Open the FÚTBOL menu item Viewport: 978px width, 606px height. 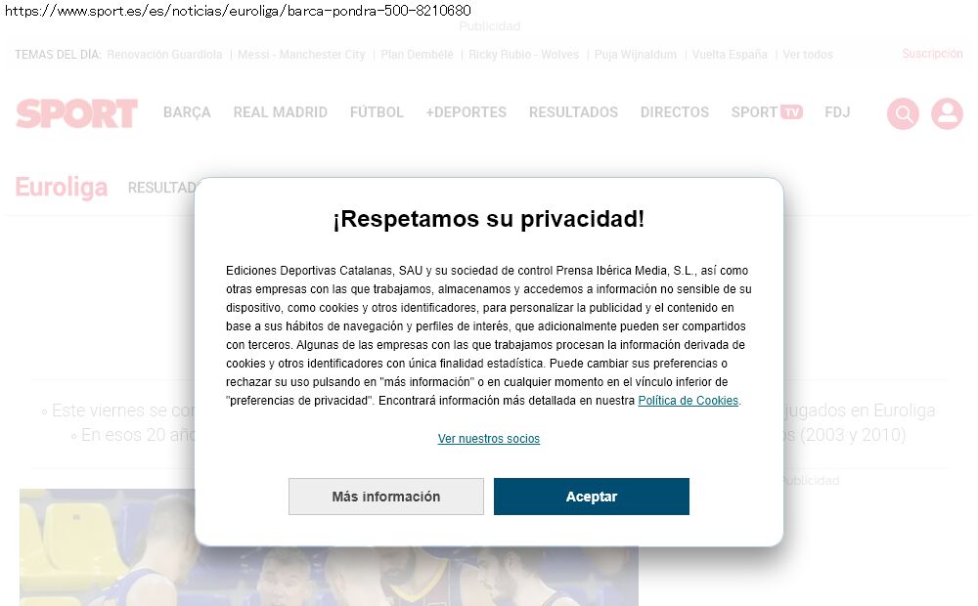click(377, 112)
